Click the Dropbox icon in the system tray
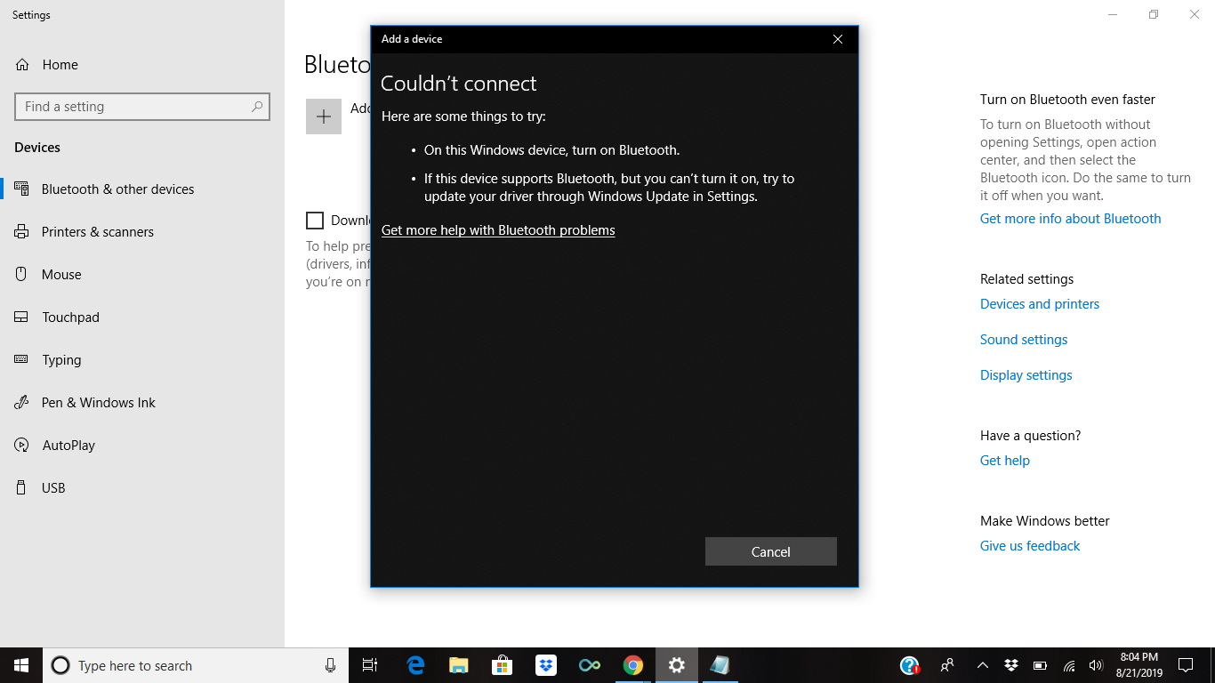Viewport: 1215px width, 683px height. click(1011, 665)
